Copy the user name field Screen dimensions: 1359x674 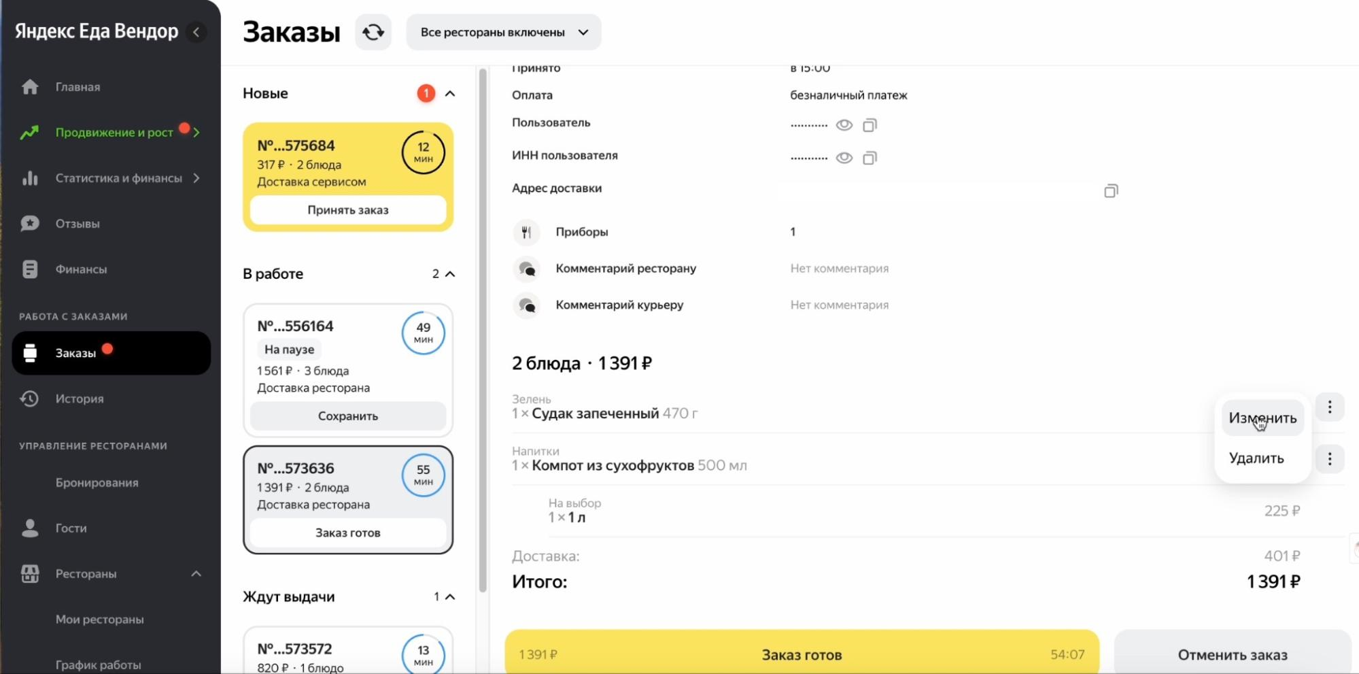click(x=870, y=125)
